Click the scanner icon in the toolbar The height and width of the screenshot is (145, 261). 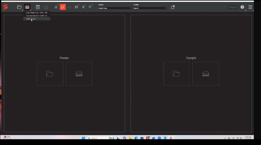(x=27, y=7)
